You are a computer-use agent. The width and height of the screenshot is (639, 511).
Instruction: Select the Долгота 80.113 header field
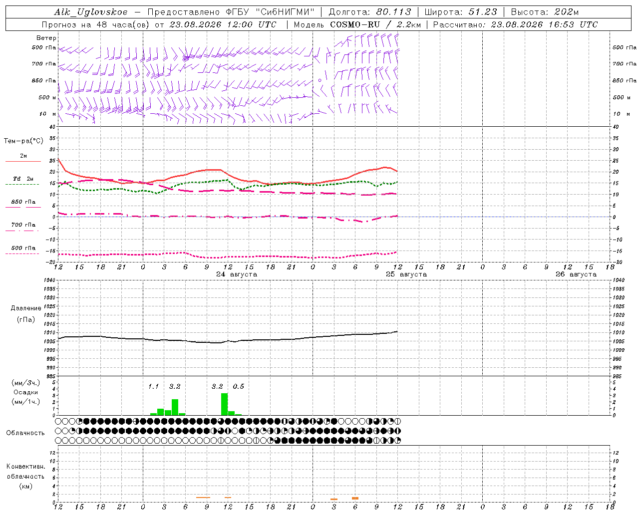[x=370, y=12]
